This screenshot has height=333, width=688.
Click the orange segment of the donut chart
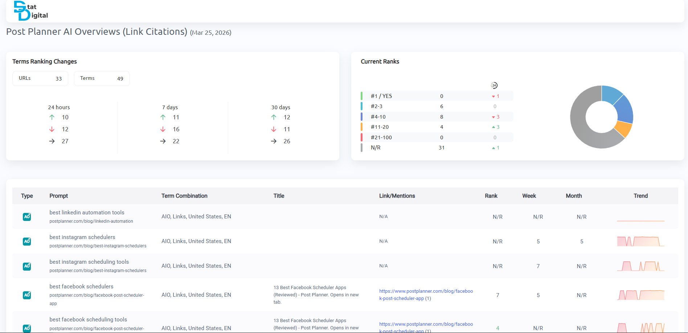coord(624,129)
